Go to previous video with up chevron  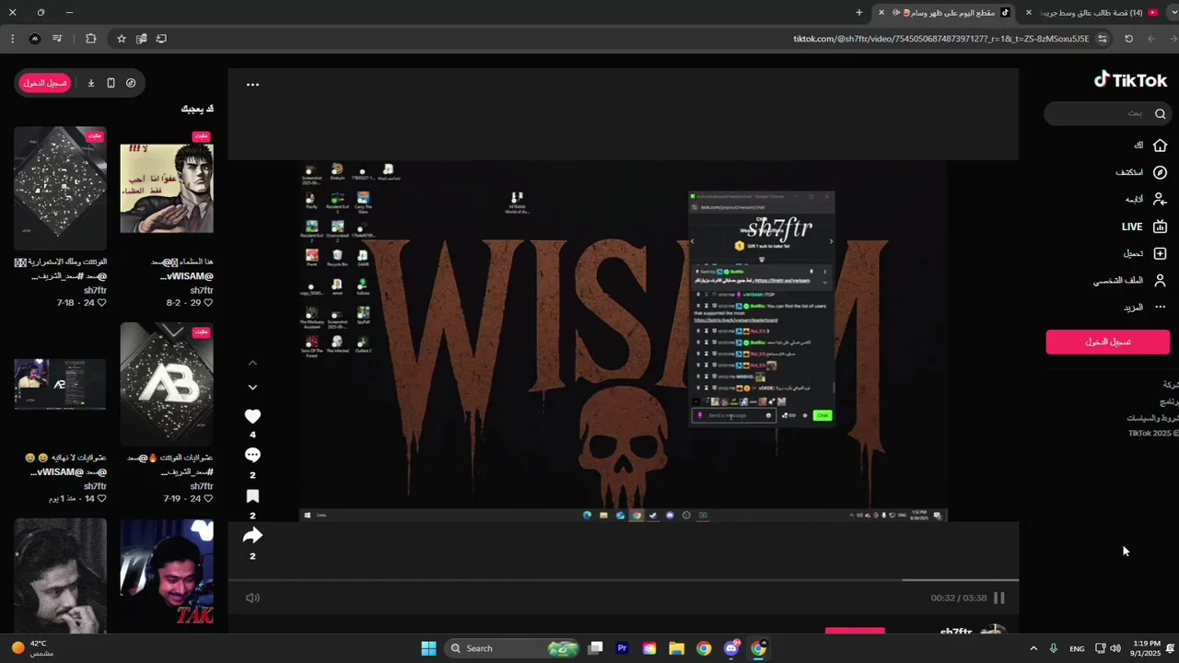(252, 363)
